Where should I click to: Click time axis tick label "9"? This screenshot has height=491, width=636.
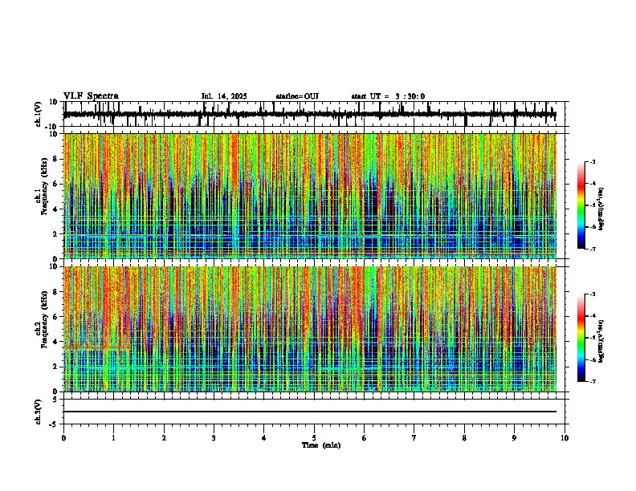pos(514,438)
